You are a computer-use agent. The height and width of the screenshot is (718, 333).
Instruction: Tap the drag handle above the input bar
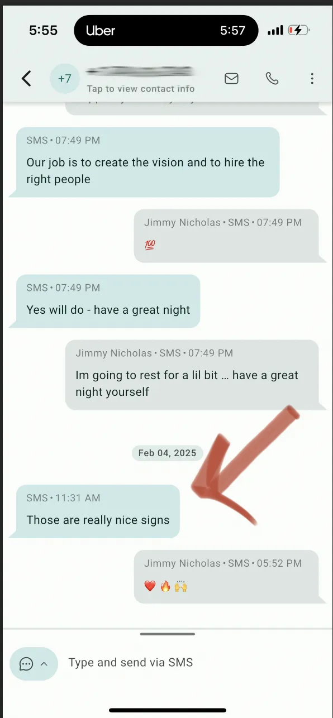coord(167,634)
